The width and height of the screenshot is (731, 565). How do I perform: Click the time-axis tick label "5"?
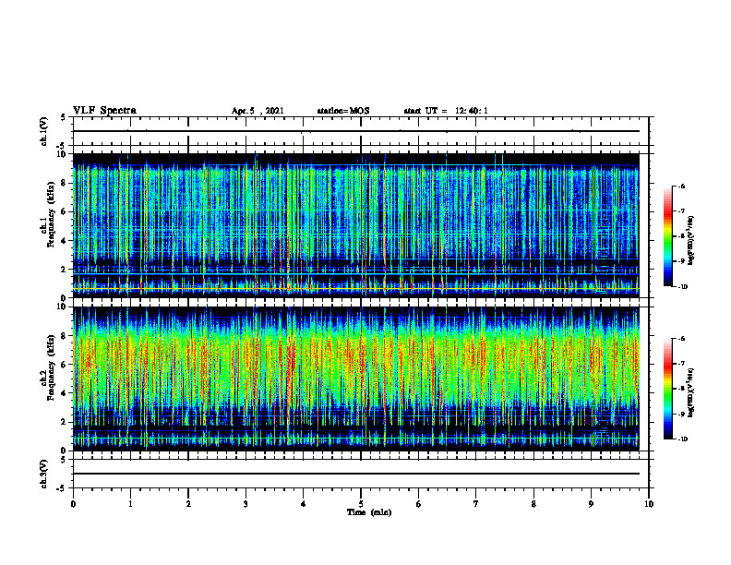361,504
